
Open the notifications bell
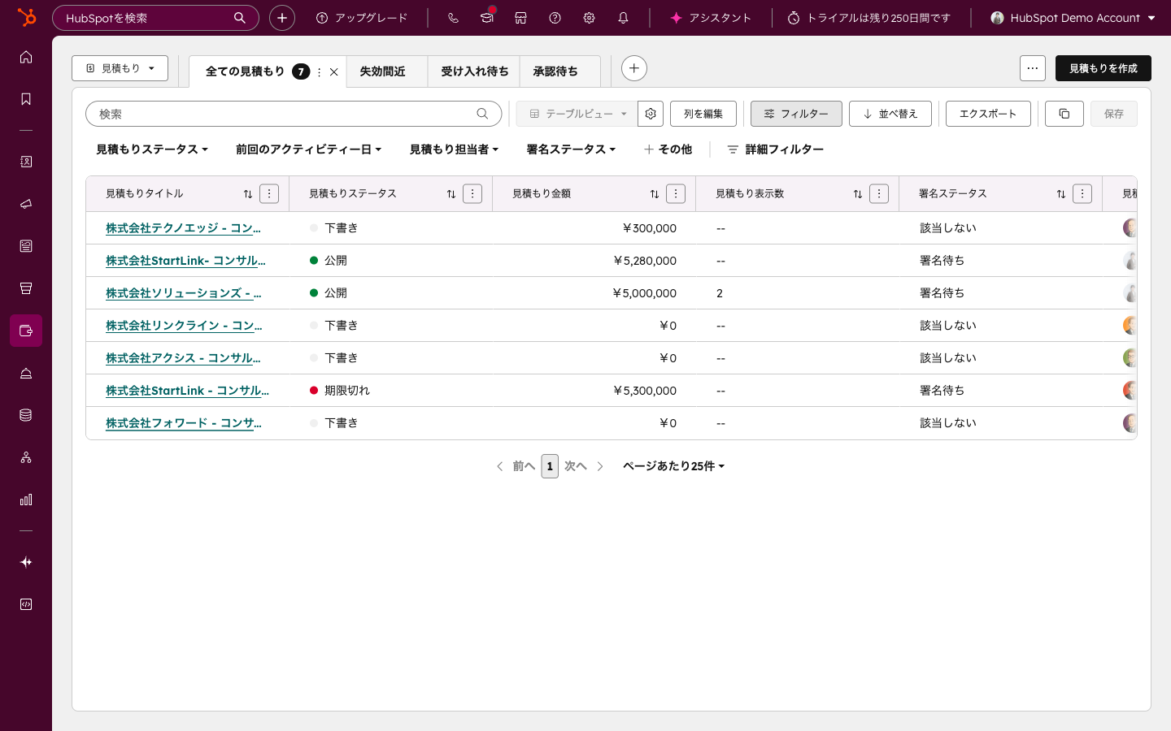point(622,18)
